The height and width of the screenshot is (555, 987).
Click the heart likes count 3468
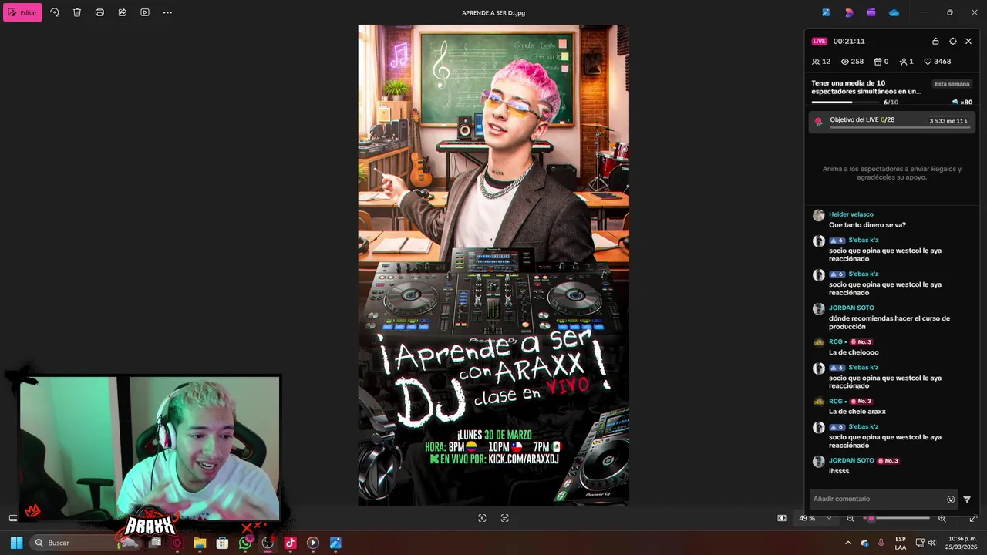click(938, 62)
